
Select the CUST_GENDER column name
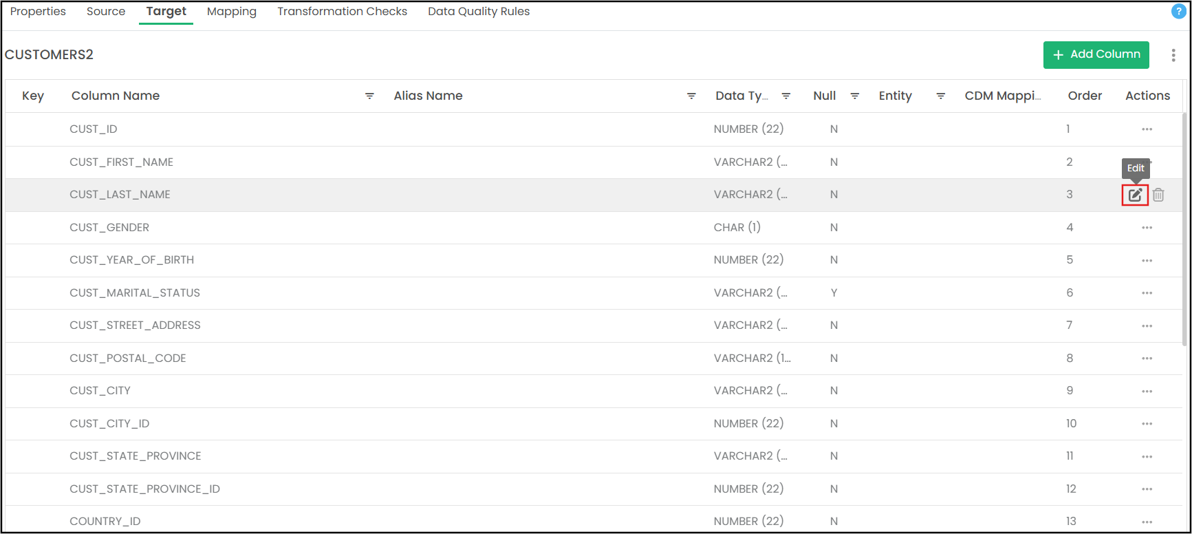pos(109,228)
